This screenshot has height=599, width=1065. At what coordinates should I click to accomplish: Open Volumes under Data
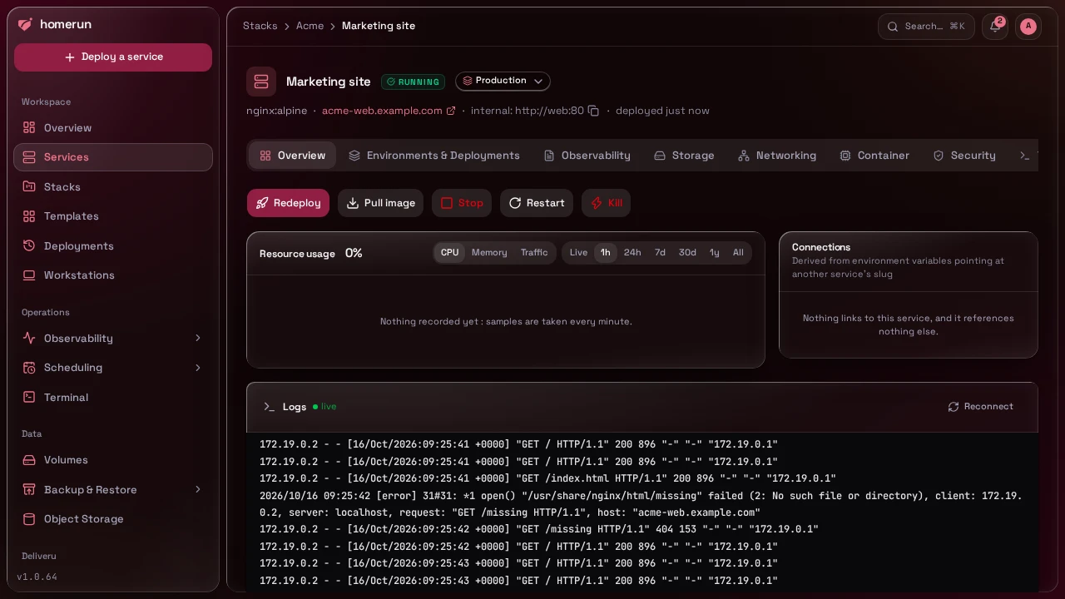pos(113,460)
